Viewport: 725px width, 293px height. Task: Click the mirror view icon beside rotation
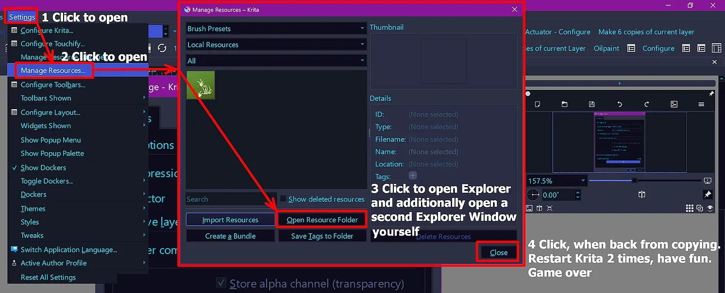click(x=642, y=195)
